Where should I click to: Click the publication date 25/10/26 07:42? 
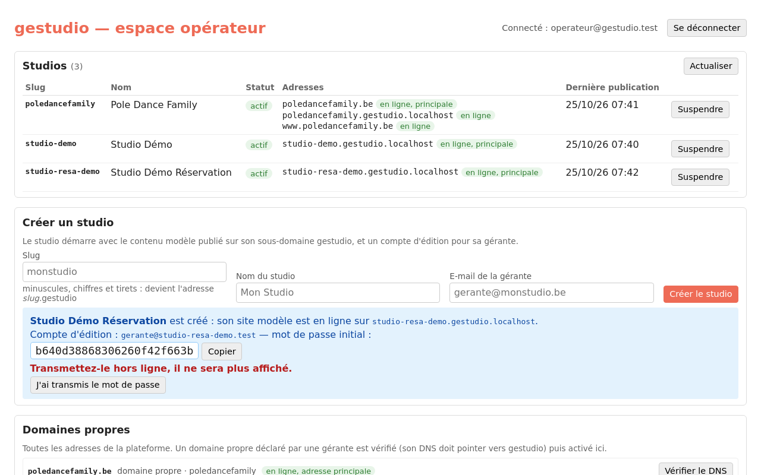(x=602, y=173)
